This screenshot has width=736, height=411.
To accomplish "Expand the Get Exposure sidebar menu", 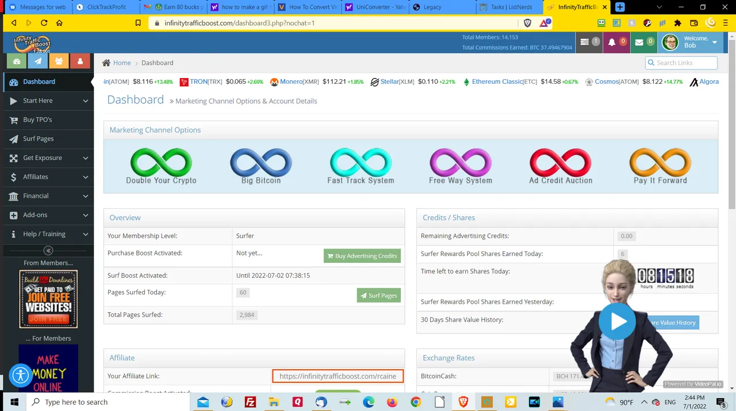I will click(48, 157).
